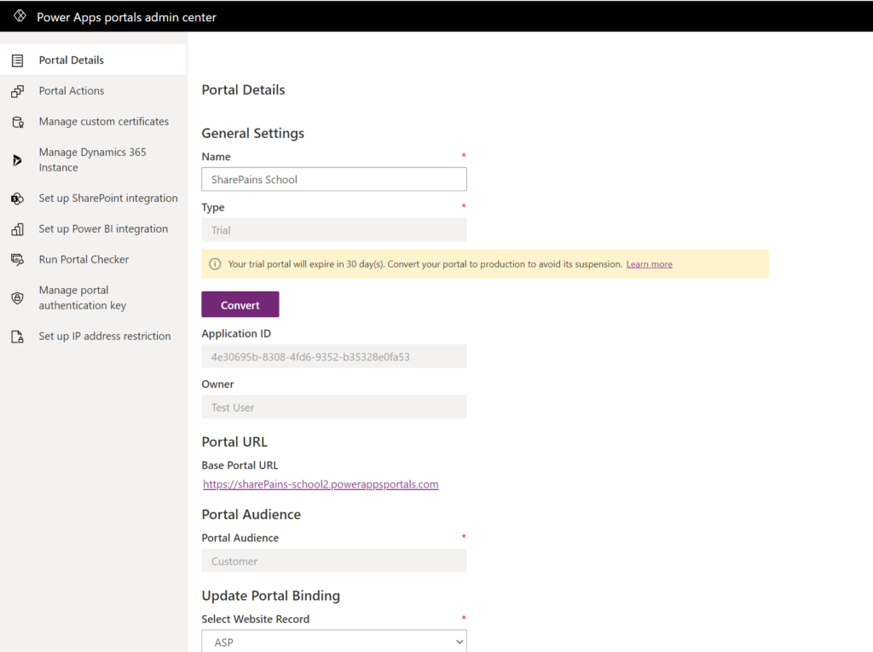Open Set up SharePoint integration

(x=93, y=198)
